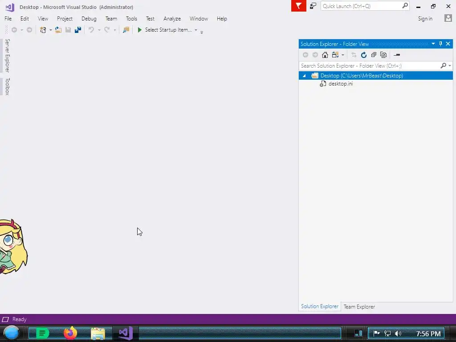The image size is (456, 342).
Task: Focus the Quick Launch search box
Action: 365,6
